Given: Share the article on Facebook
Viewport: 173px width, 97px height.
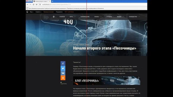Looking at the screenshot, I should tap(63, 64).
